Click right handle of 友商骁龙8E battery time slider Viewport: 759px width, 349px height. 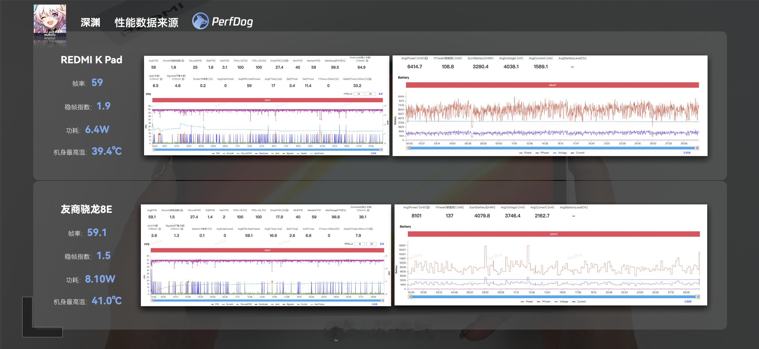pos(697,297)
